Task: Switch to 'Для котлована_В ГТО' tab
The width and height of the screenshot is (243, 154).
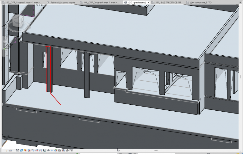Action: 201,2
